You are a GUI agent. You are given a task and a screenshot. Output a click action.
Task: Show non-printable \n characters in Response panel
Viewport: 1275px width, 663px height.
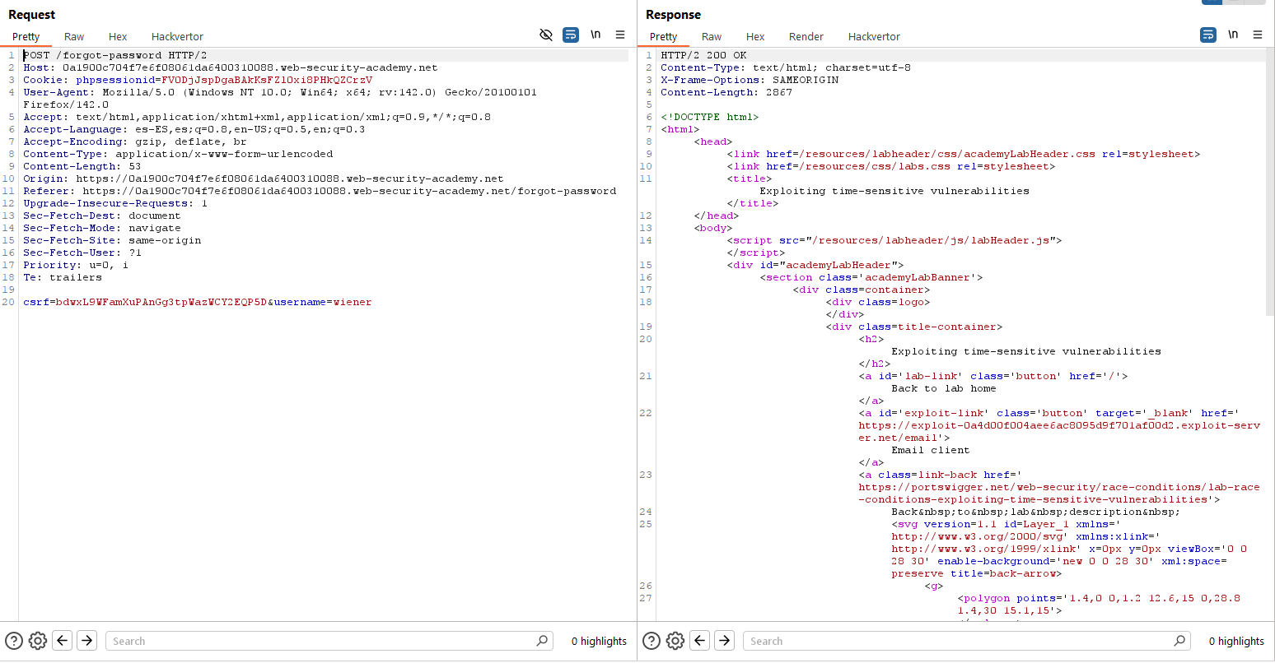point(1233,35)
